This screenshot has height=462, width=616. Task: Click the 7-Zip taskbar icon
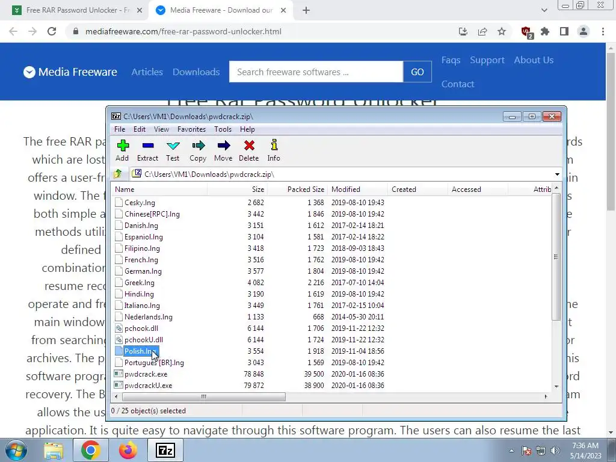(165, 451)
